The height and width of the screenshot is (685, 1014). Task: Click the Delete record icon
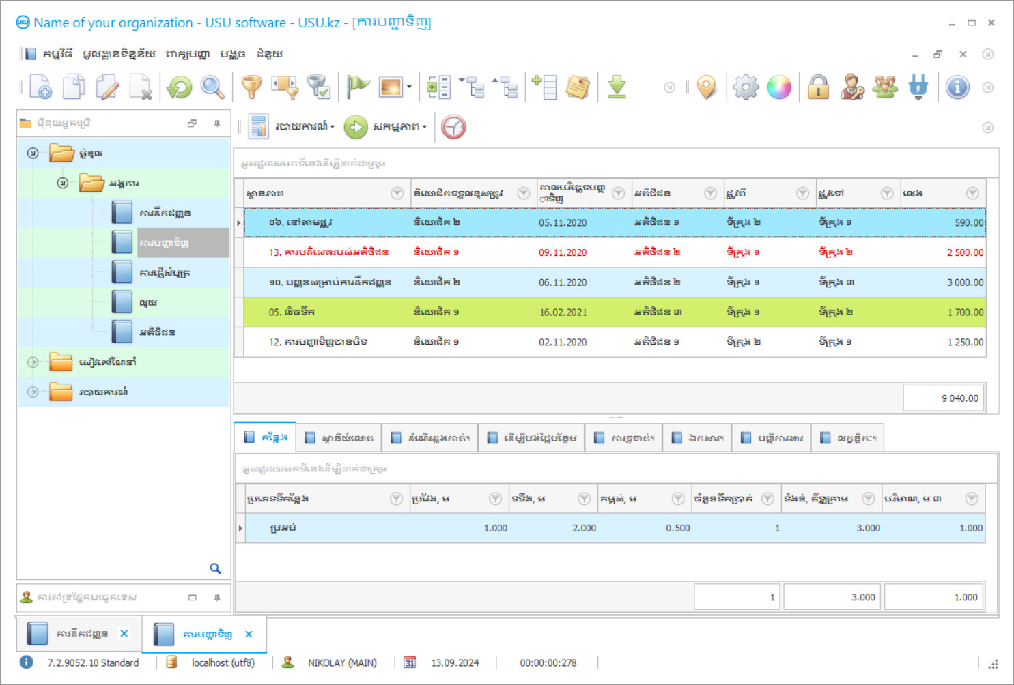click(x=141, y=87)
